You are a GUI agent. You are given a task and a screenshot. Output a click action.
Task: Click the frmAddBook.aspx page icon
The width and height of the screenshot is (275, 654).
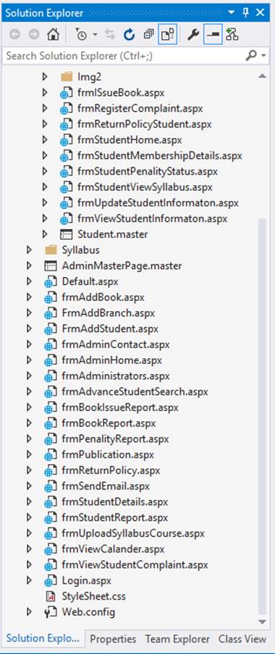point(51,297)
